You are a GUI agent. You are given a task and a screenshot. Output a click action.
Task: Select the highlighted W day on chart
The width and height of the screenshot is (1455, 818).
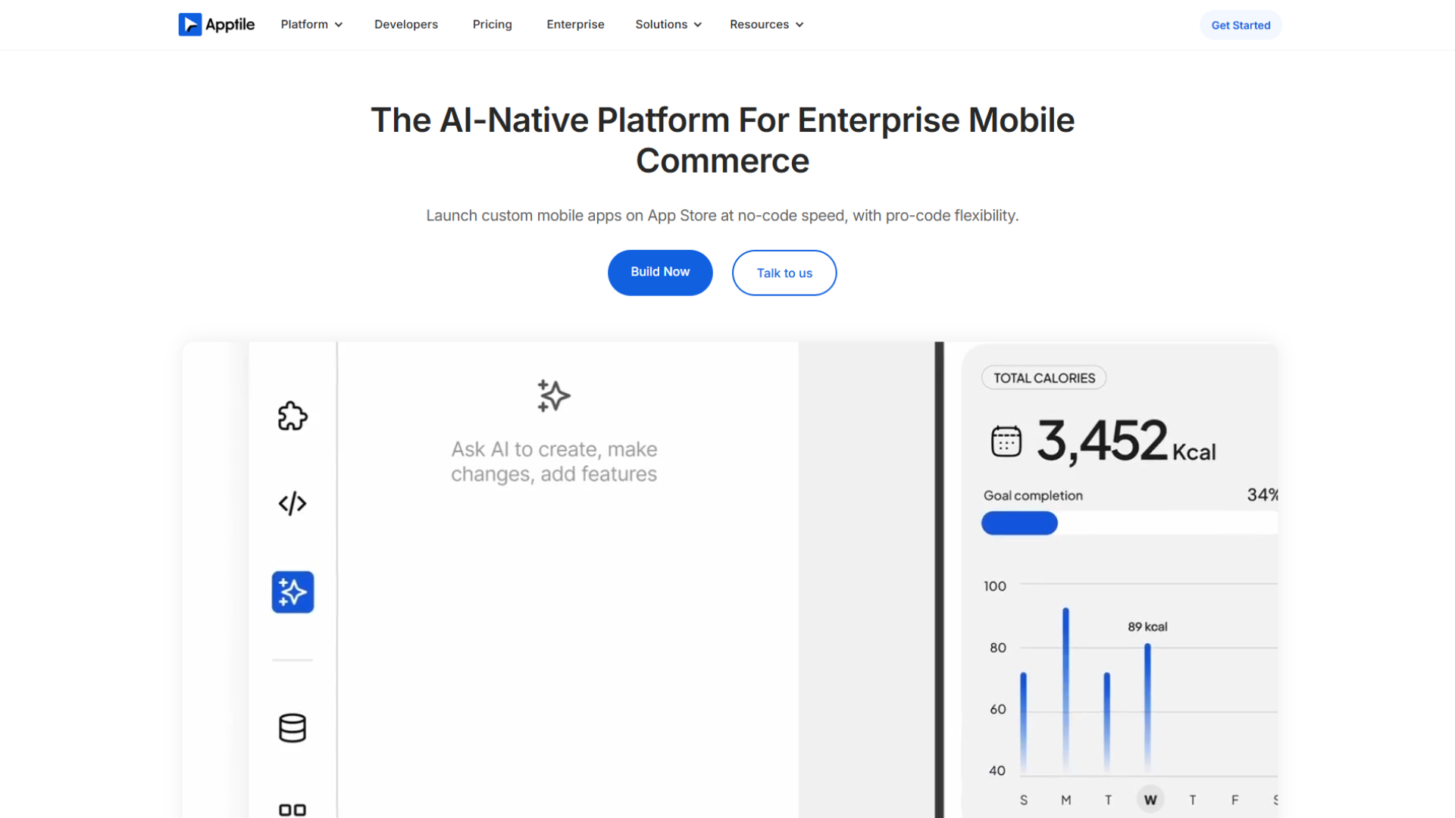pos(1150,800)
